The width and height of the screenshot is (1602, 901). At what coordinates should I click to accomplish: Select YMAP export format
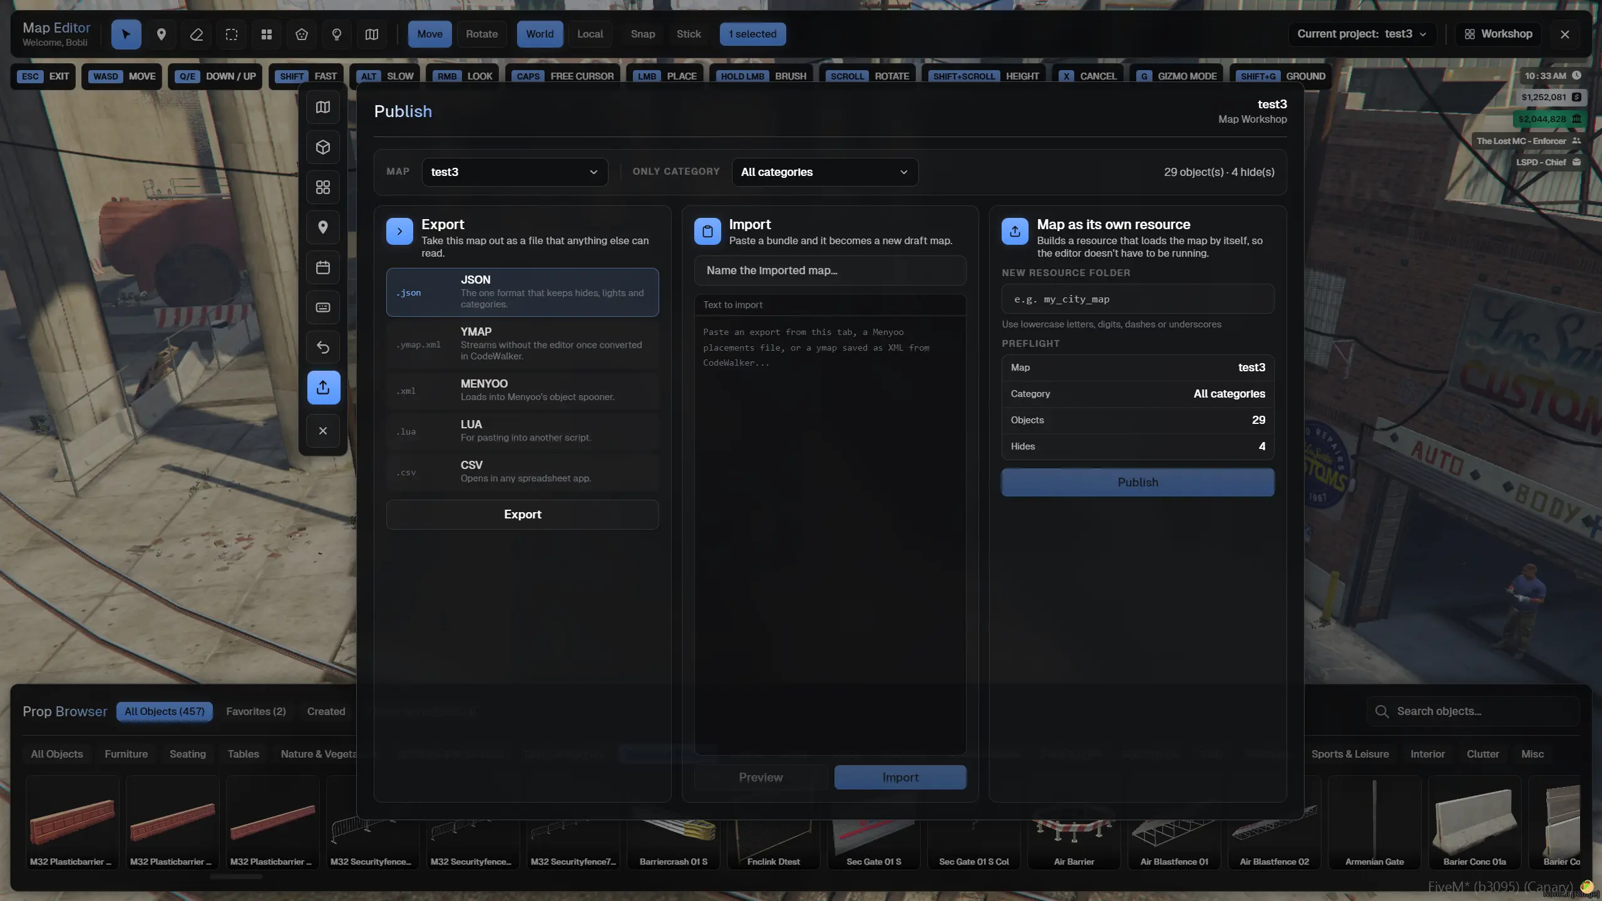click(522, 344)
